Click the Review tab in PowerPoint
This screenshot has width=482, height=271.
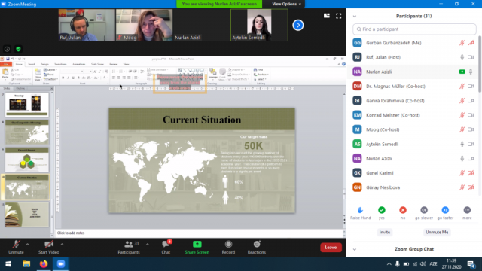114,65
